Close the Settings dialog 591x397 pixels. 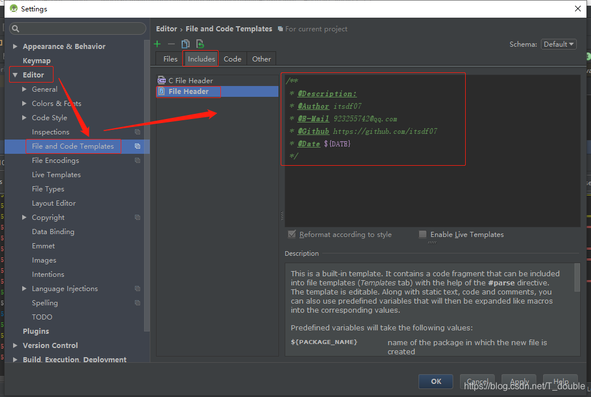577,9
